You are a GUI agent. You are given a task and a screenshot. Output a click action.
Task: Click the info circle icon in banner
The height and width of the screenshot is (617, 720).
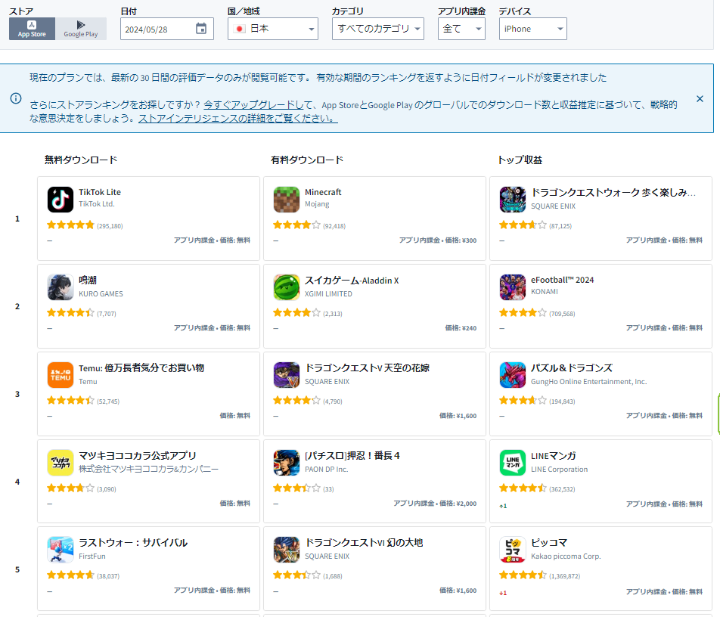click(16, 98)
